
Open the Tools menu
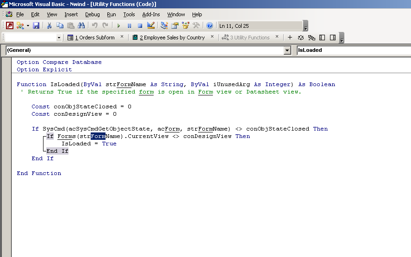tap(129, 14)
